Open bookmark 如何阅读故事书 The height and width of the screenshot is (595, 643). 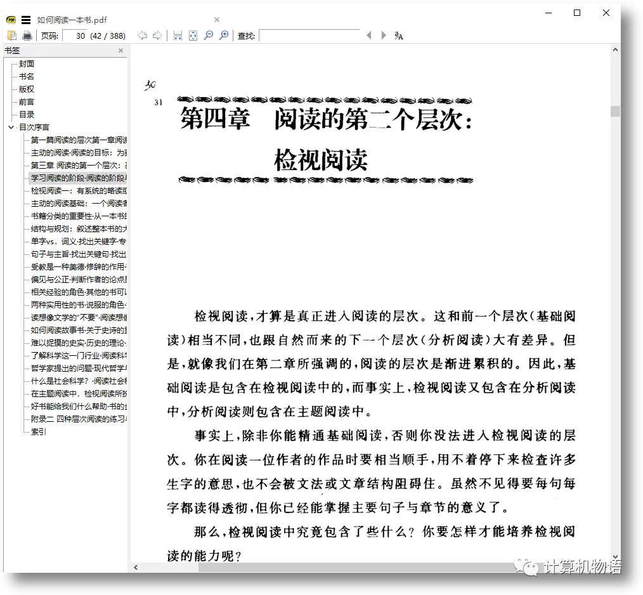click(x=79, y=330)
